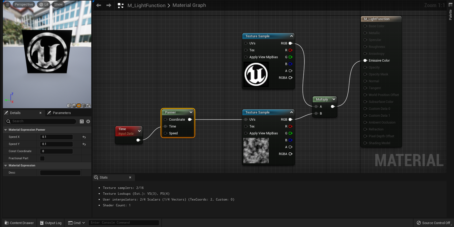Open the Show viewport flags menu
This screenshot has width=454, height=227.
tap(58, 4)
